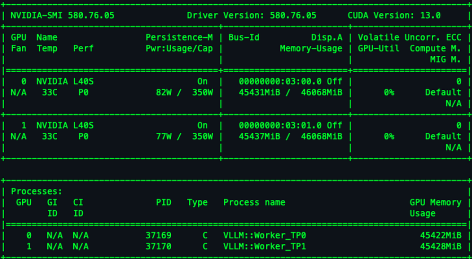The image size is (472, 259).
Task: Click the "Driver Version: 580.76.05" text
Action: [x=252, y=15]
